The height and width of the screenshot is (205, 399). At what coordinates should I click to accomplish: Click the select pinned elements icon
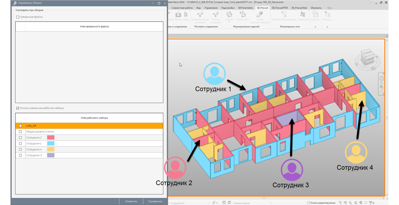pyautogui.click(x=351, y=203)
